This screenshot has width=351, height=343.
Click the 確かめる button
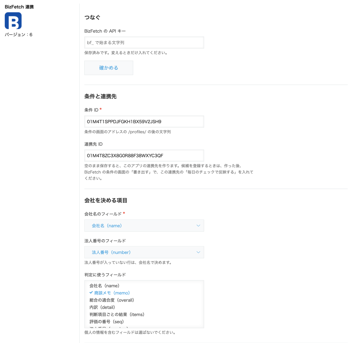coord(109,68)
